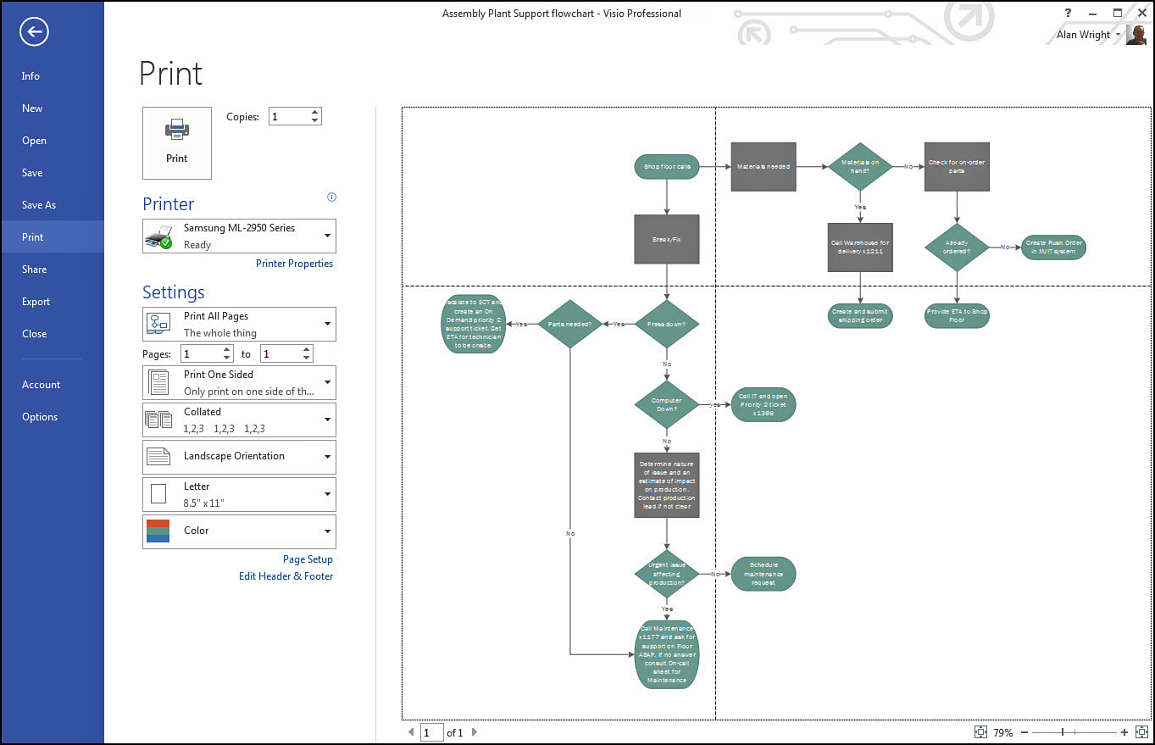Go to next preview page arrow
1155x745 pixels.
click(475, 732)
